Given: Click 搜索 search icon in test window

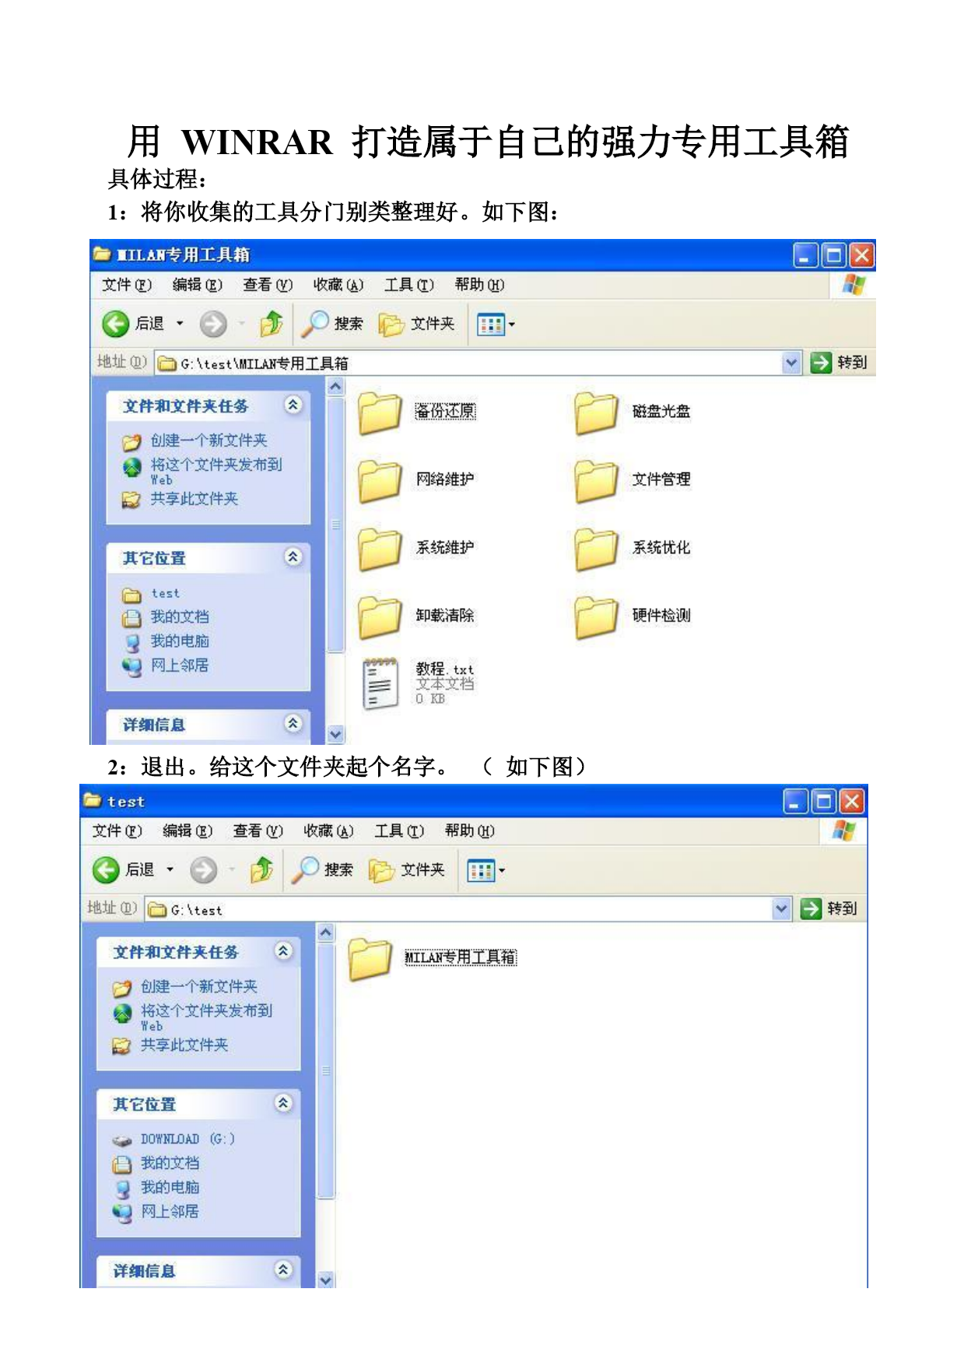Looking at the screenshot, I should (x=322, y=870).
